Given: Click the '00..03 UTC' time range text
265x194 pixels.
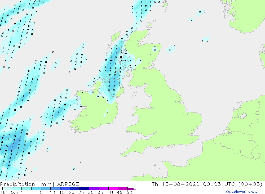Looking at the screenshot, I should (x=219, y=184).
